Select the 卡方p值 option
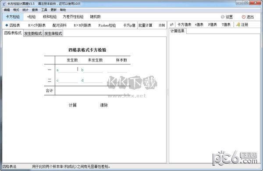The width and height of the screenshot is (263, 171). coord(129,25)
